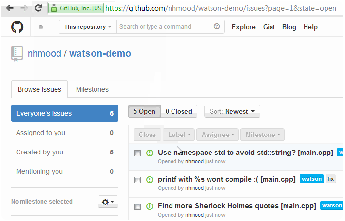Show the 0 Closed issues
Screen dimensions: 345x221
click(179, 112)
